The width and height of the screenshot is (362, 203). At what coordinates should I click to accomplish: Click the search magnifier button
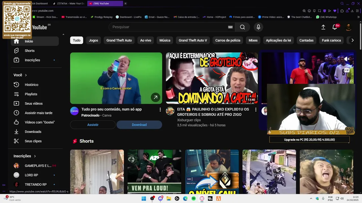(242, 27)
